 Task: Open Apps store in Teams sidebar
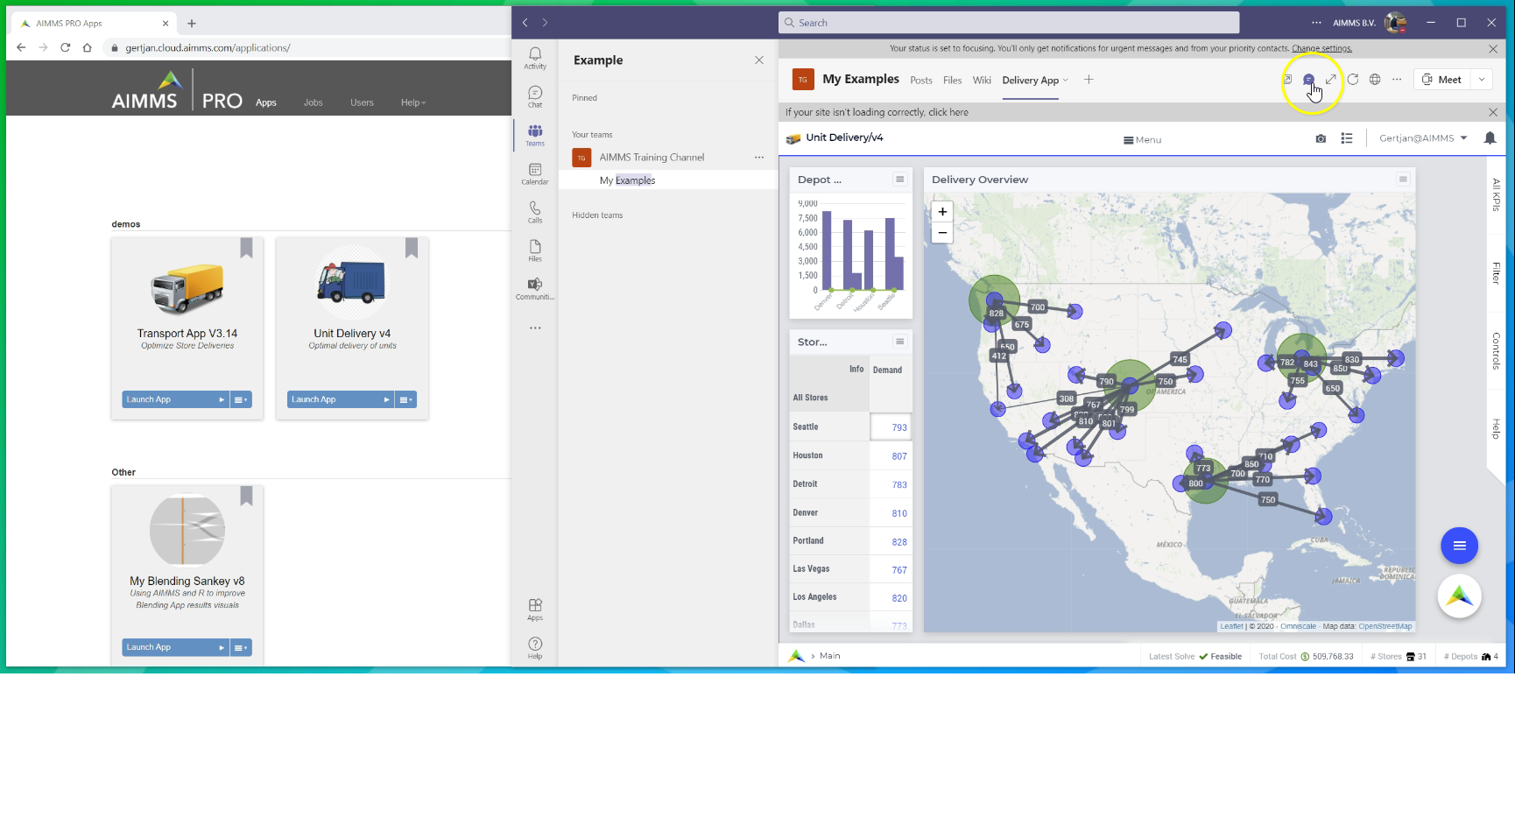click(x=535, y=610)
